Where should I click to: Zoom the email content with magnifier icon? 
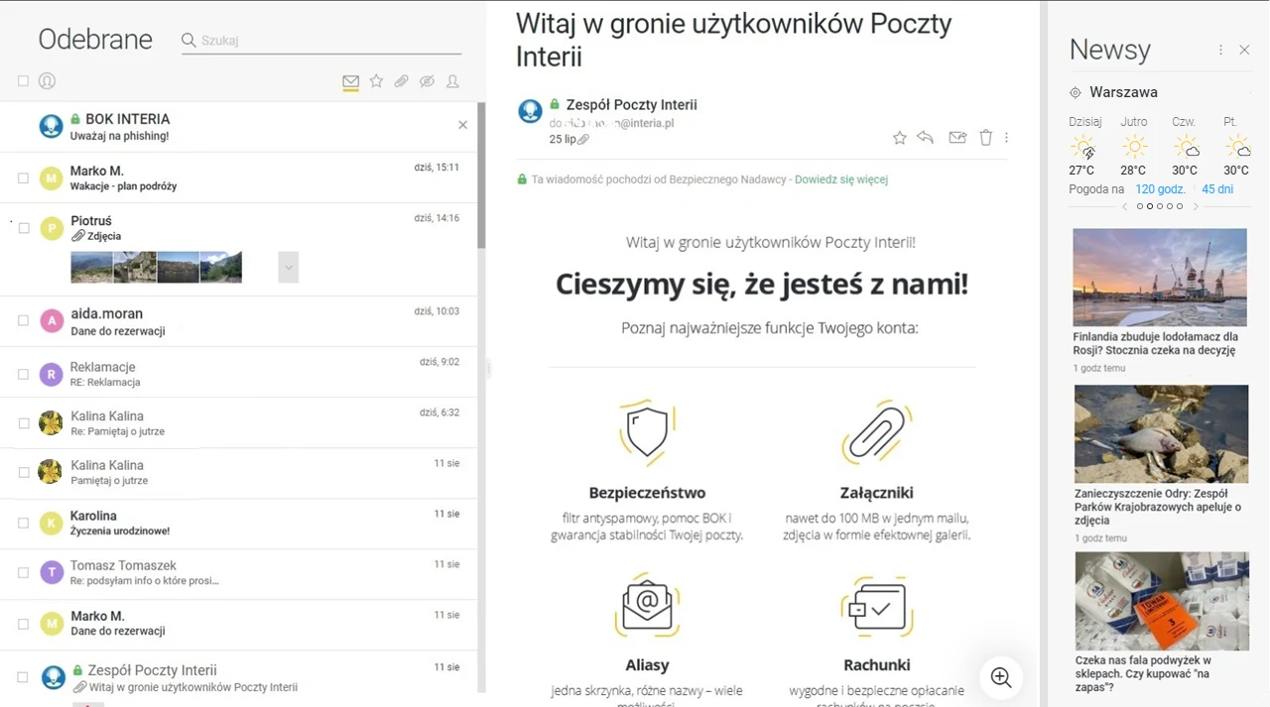click(x=1001, y=678)
